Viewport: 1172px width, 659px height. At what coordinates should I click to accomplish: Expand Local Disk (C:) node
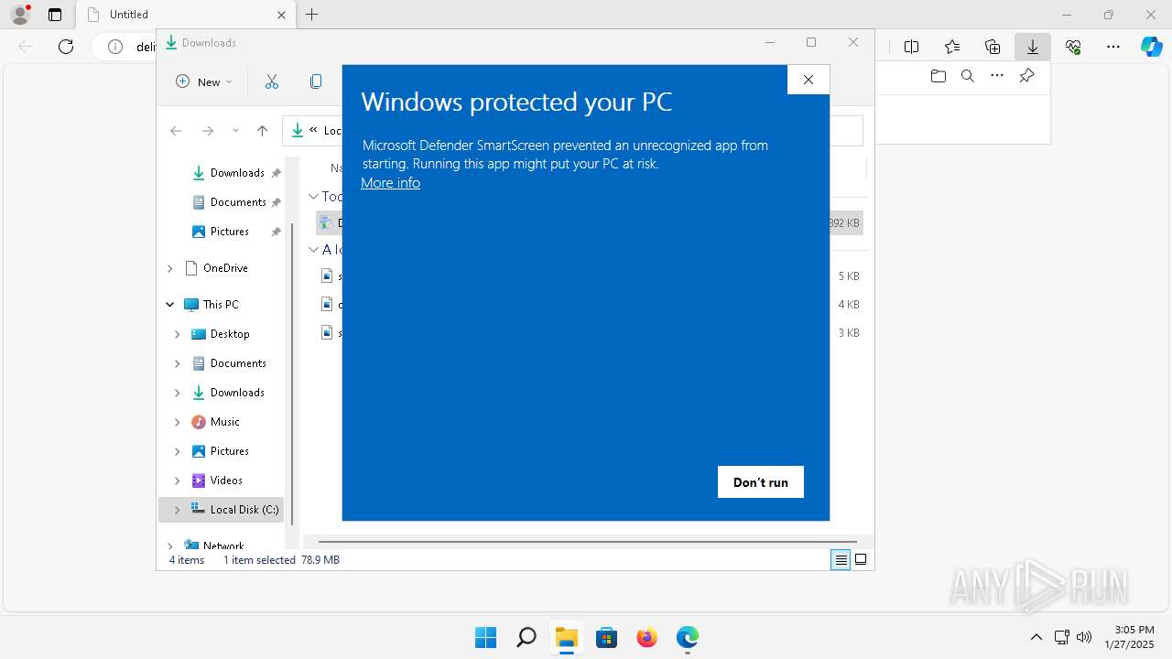pos(178,511)
